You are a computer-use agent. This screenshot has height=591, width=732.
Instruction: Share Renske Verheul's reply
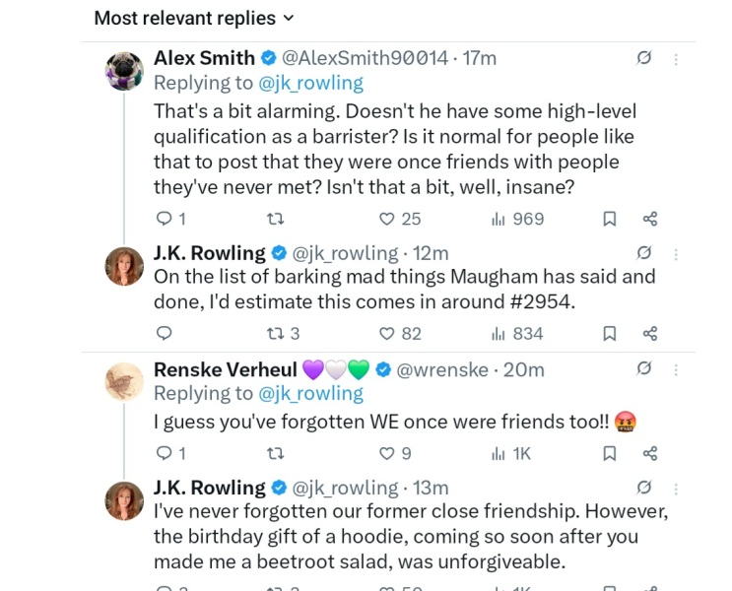click(650, 453)
